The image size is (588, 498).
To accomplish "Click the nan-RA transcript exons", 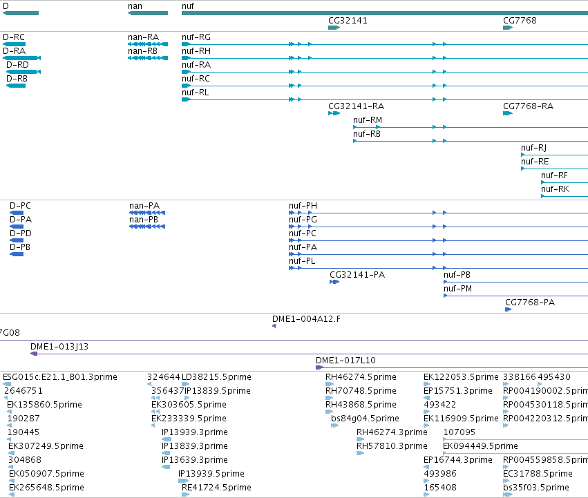I will point(148,44).
